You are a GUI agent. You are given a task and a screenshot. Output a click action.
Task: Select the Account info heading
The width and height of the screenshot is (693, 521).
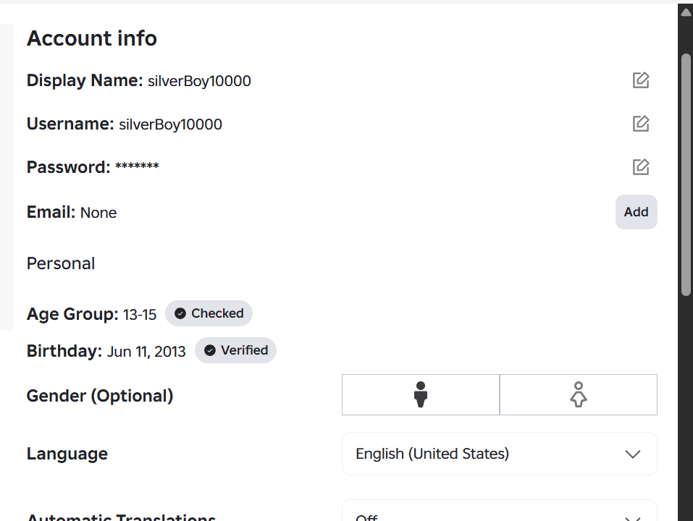[92, 38]
